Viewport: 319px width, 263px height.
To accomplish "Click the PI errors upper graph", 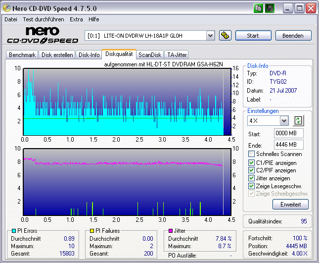I will (128, 102).
